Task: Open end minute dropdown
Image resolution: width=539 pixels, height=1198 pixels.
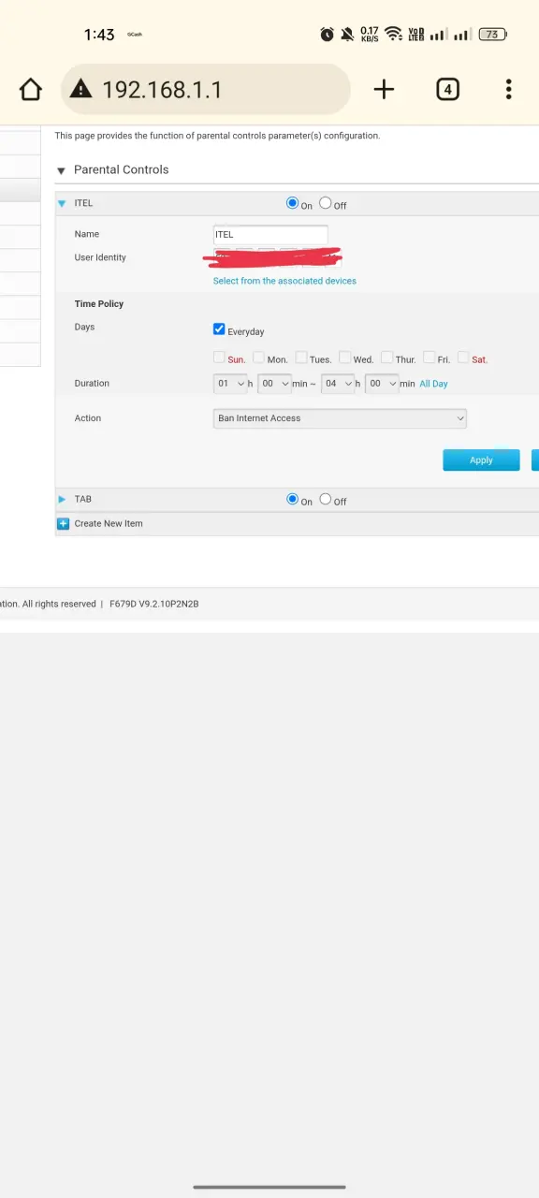Action: 382,384
